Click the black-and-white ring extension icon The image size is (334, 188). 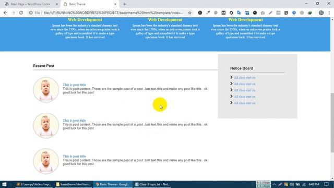pos(231,13)
